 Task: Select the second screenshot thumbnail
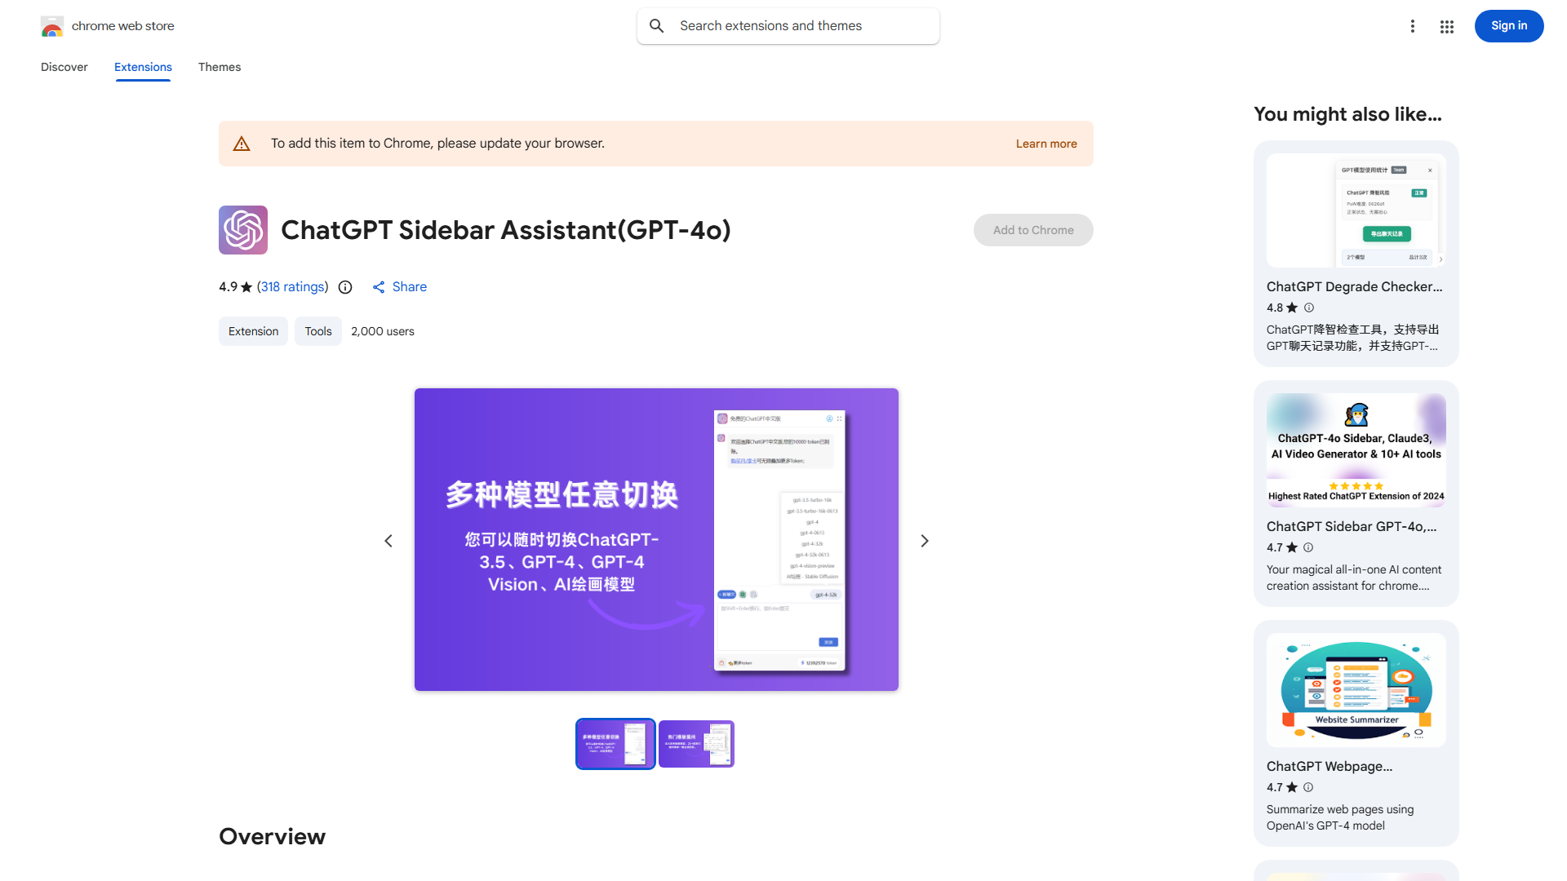point(695,743)
